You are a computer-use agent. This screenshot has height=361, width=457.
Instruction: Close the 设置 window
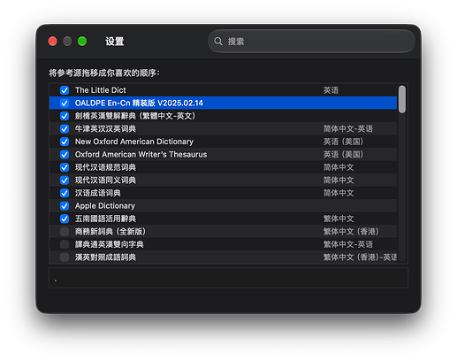[x=53, y=42]
